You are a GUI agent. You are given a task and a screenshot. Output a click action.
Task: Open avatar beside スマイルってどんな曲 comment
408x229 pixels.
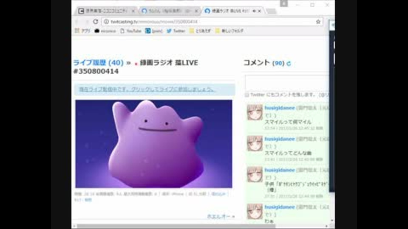(255, 143)
